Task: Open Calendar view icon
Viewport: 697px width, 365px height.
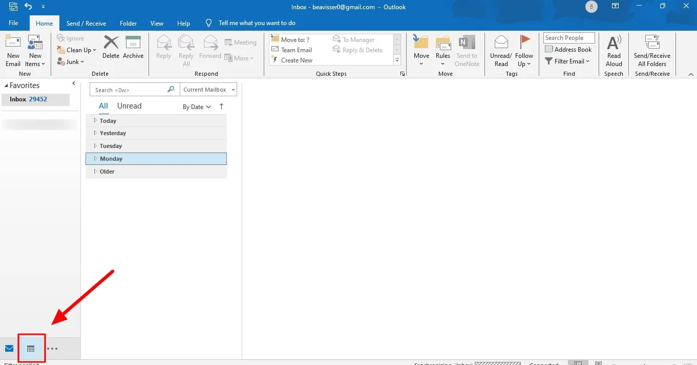Action: coord(31,349)
